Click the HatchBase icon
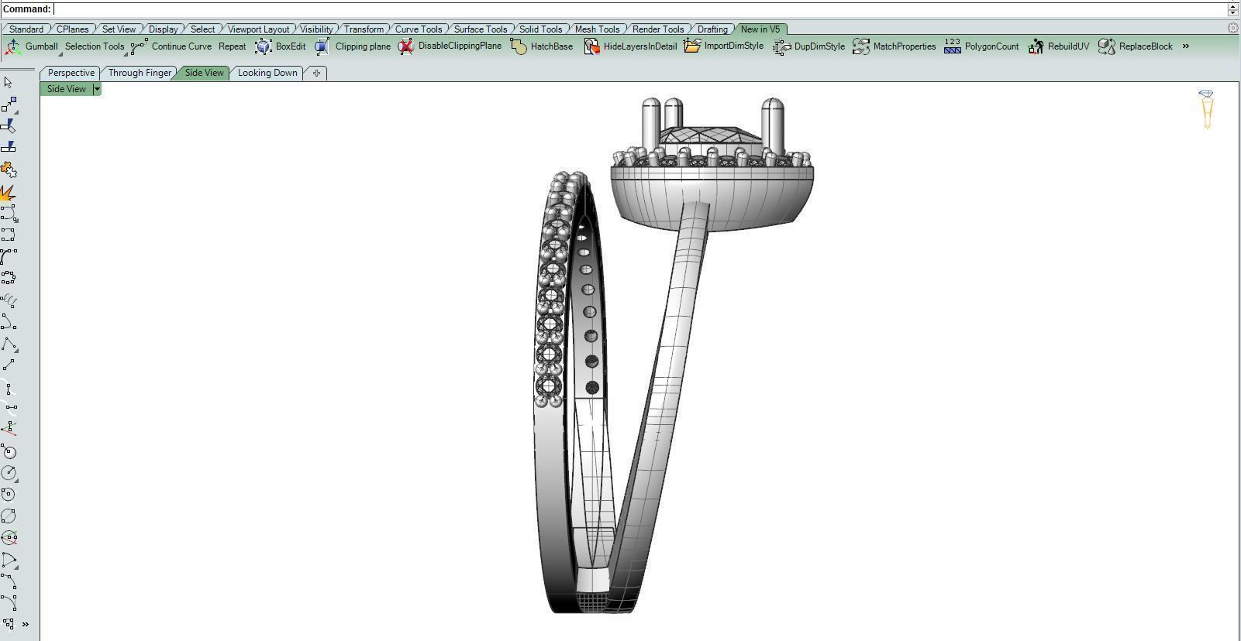The image size is (1241, 641). [519, 46]
